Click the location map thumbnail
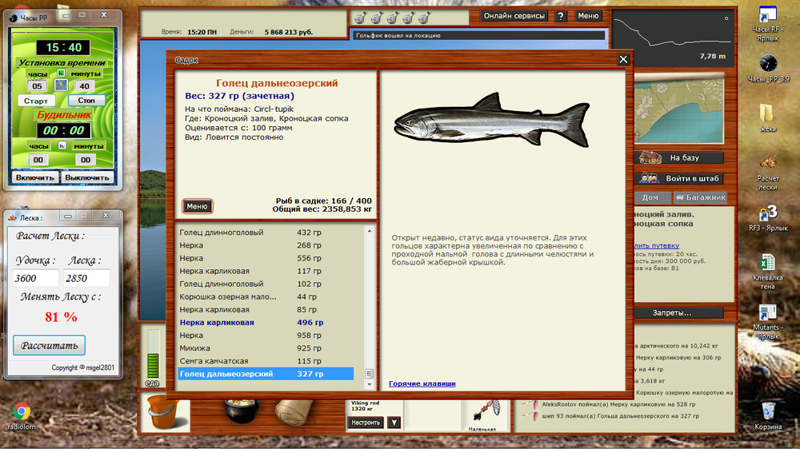 click(x=679, y=109)
